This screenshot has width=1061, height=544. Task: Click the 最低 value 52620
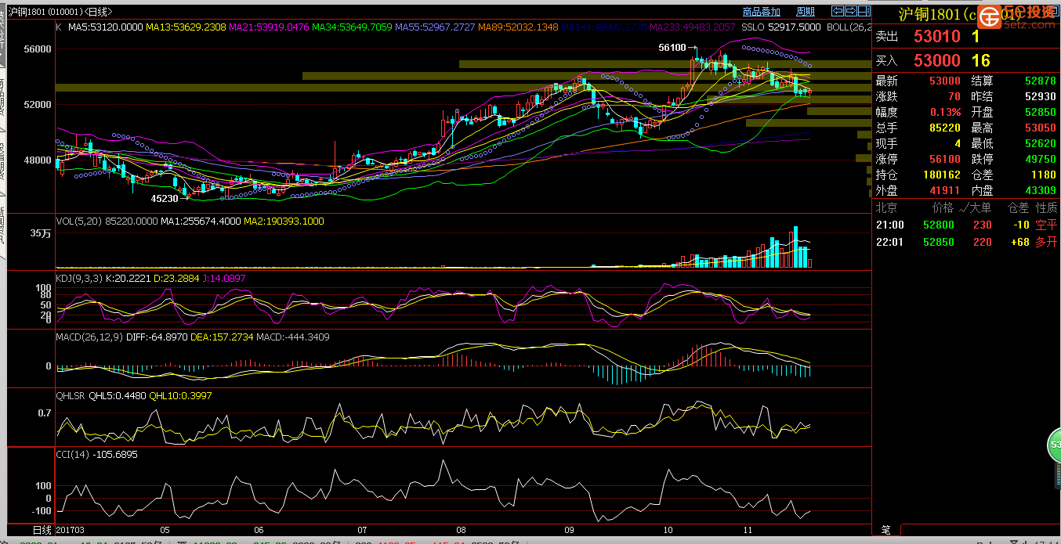1041,144
